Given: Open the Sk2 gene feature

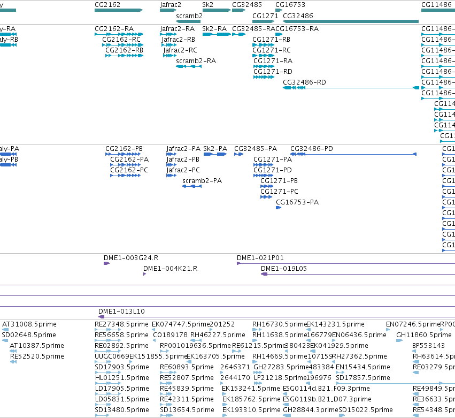Looking at the screenshot, I should click(x=217, y=10).
